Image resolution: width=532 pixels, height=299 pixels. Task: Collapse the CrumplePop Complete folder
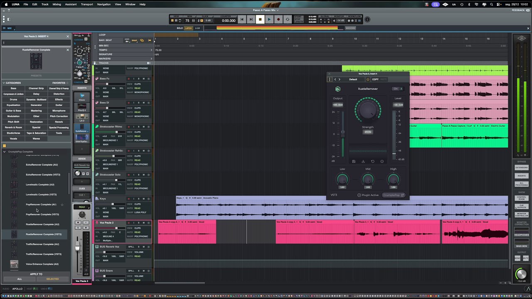(4, 152)
